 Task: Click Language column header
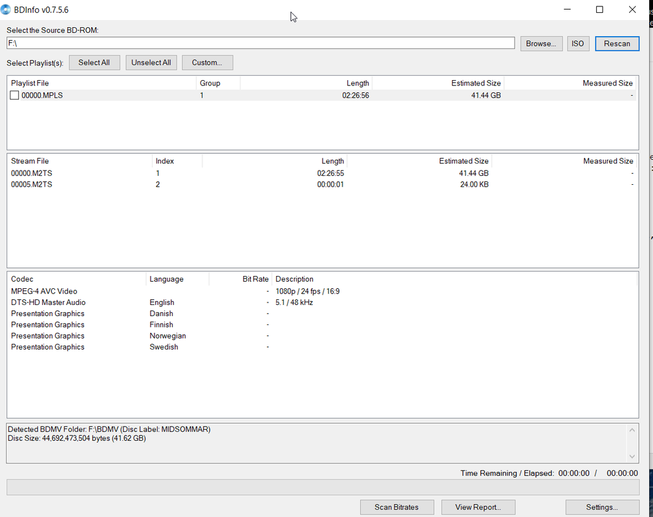point(177,279)
